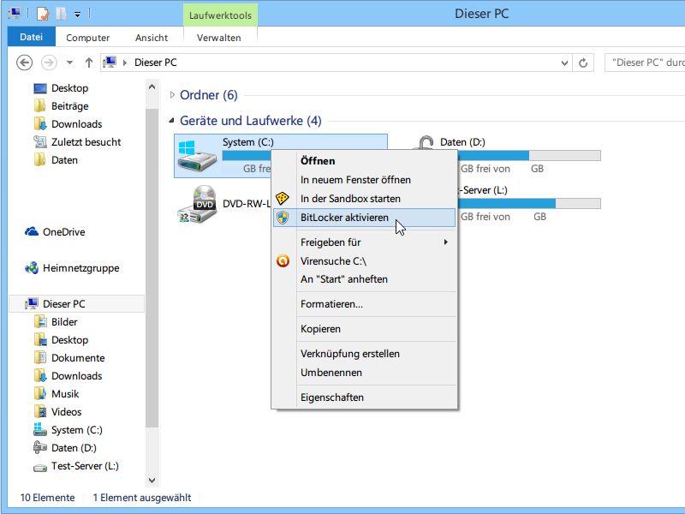Select Formatieren... from context menu
This screenshot has width=685, height=514.
tap(331, 304)
